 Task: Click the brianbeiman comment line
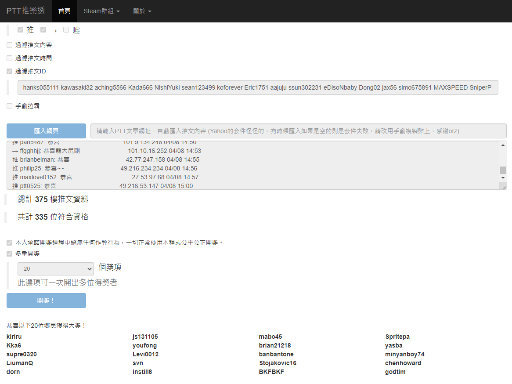106,160
